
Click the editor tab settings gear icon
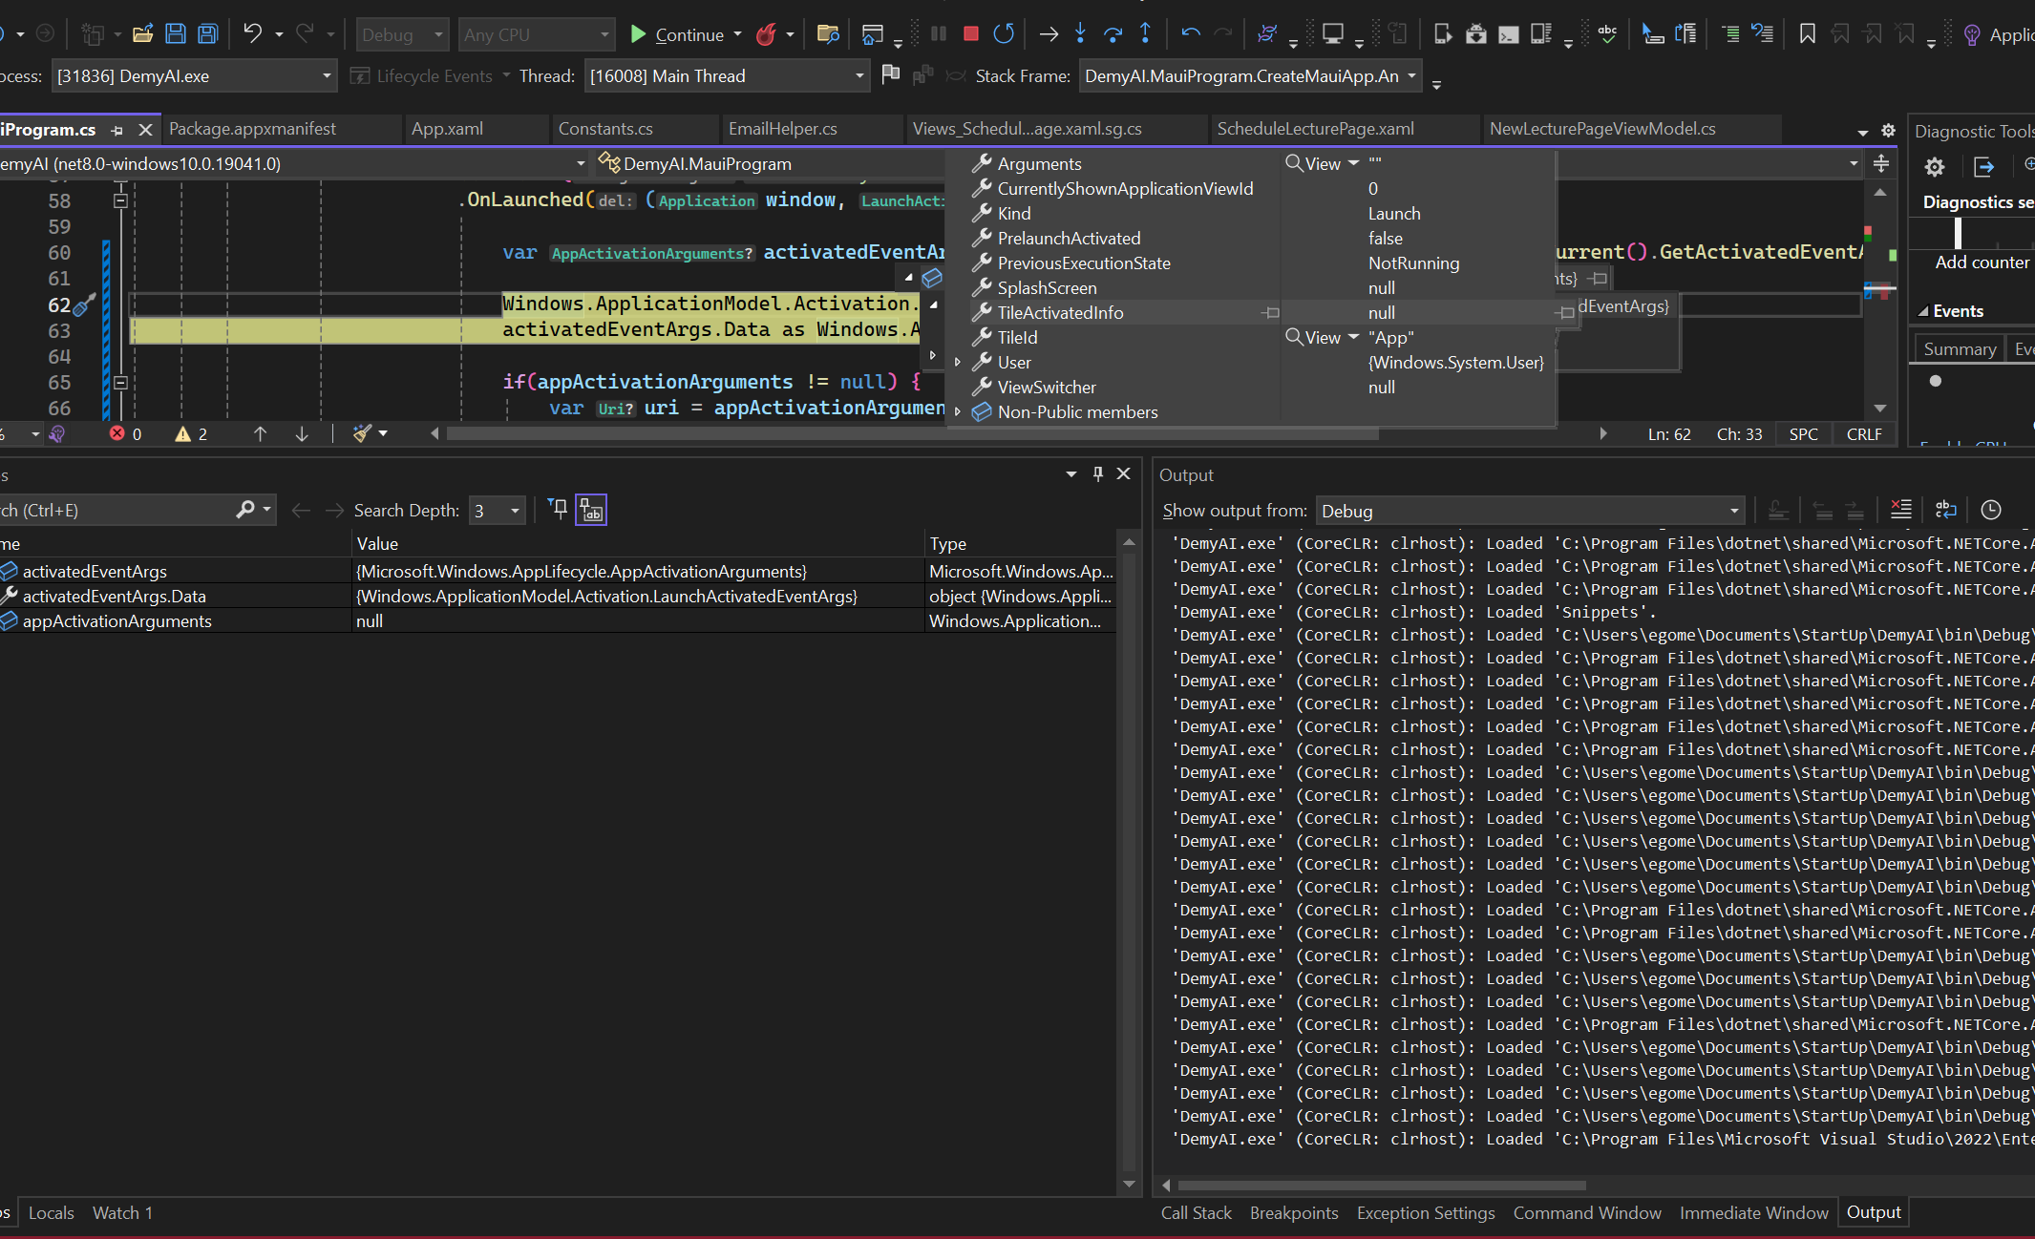[x=1888, y=131]
